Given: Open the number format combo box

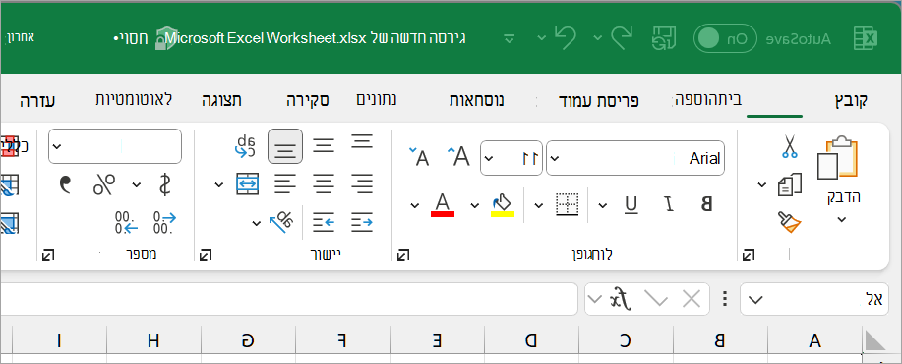Looking at the screenshot, I should click(115, 146).
